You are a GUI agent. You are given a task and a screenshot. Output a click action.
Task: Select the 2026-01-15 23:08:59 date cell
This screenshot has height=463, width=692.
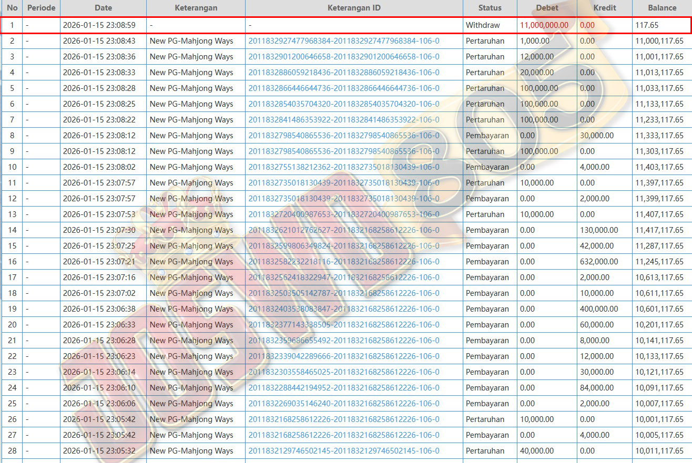pyautogui.click(x=99, y=25)
